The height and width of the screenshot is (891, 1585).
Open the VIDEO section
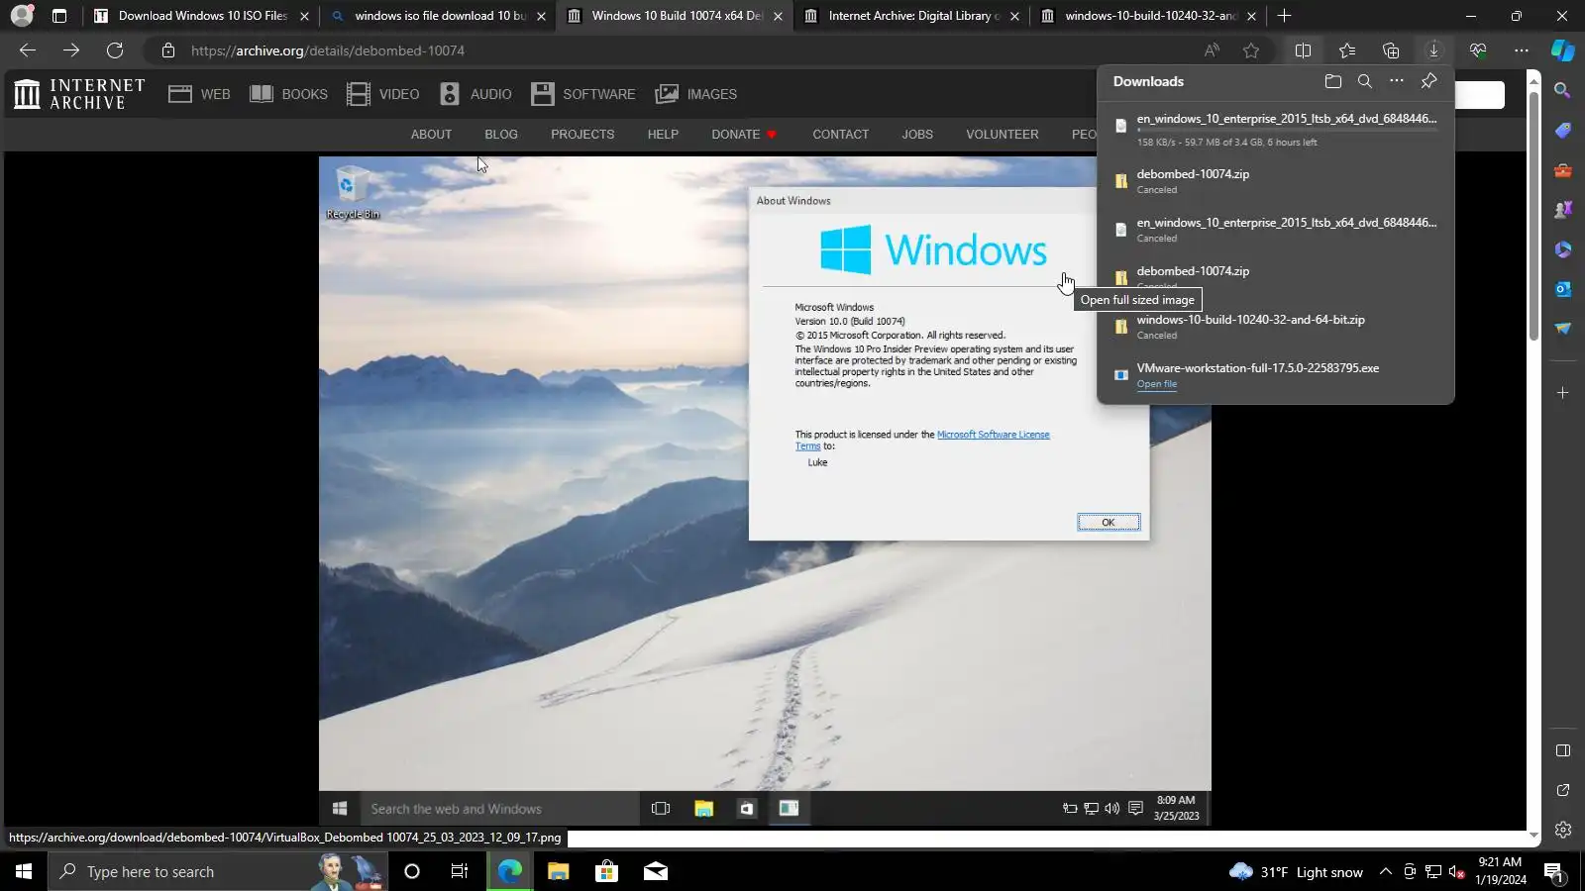tap(382, 94)
